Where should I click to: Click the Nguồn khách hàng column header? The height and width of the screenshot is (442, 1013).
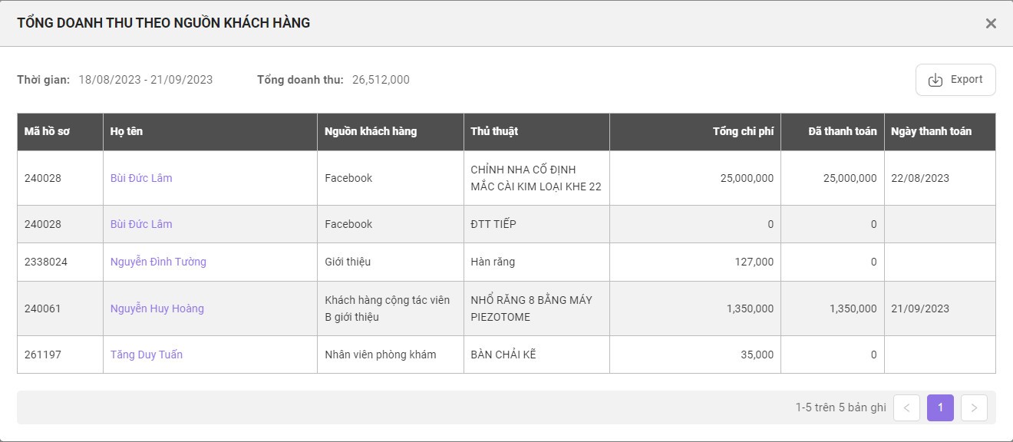tap(371, 131)
